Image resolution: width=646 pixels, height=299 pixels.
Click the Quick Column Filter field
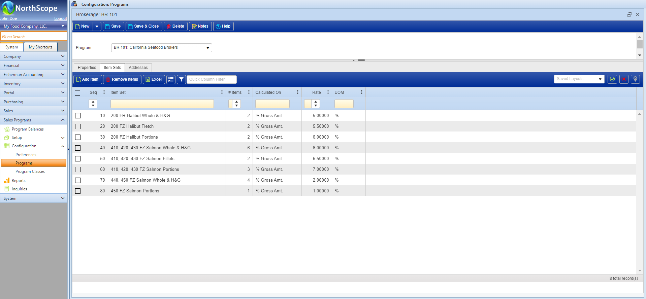point(212,79)
